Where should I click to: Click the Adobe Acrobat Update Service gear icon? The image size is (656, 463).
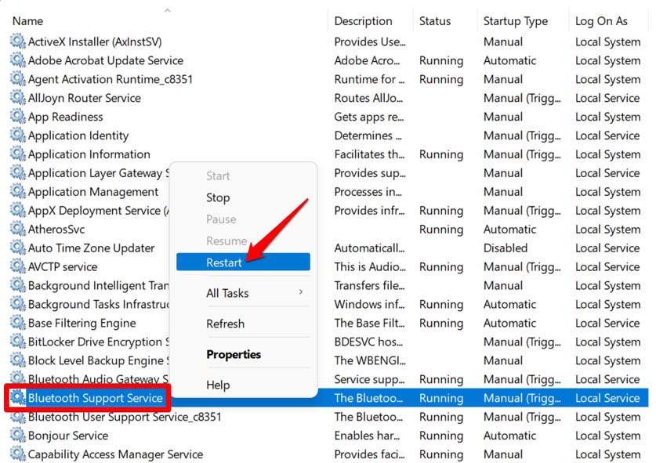(17, 60)
